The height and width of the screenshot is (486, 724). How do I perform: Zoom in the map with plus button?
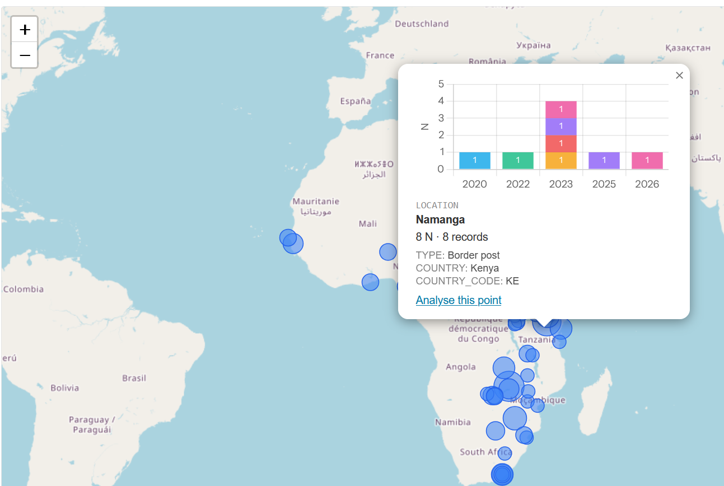25,29
